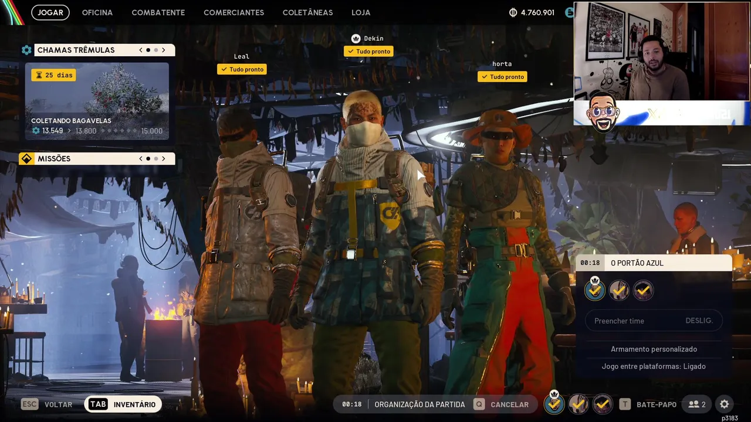Click the teal profile icon at top right
The height and width of the screenshot is (422, 751).
tap(569, 12)
